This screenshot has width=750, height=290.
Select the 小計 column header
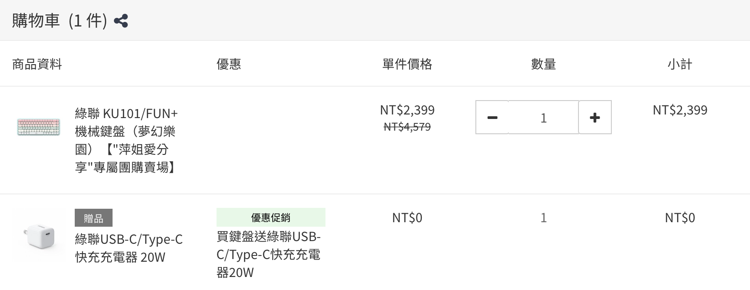[x=680, y=64]
